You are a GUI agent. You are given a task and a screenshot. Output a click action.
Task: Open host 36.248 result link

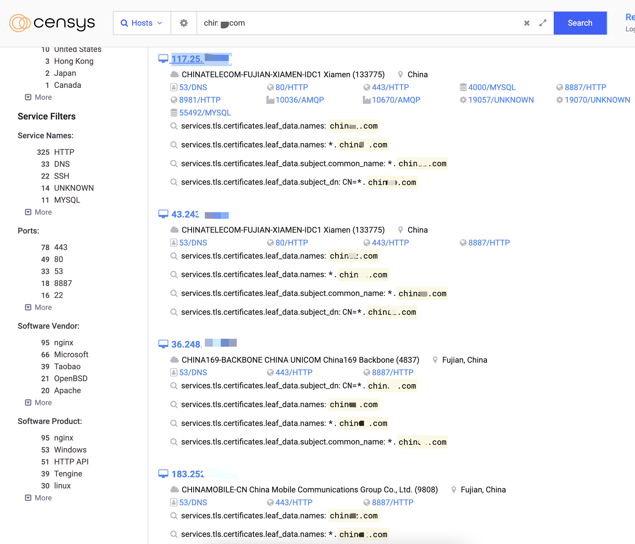click(x=186, y=344)
